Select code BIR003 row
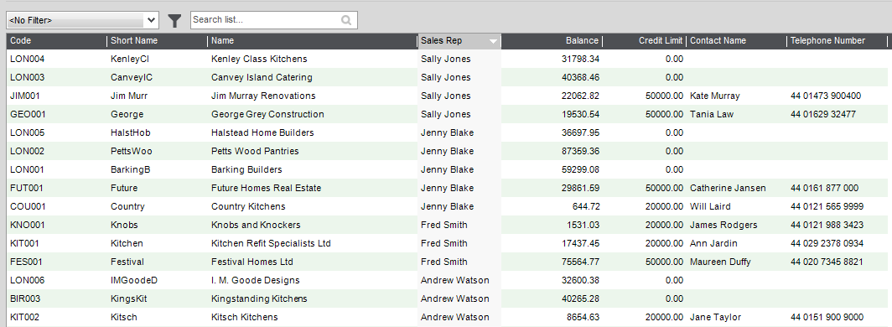Image resolution: width=892 pixels, height=327 pixels. (446, 298)
